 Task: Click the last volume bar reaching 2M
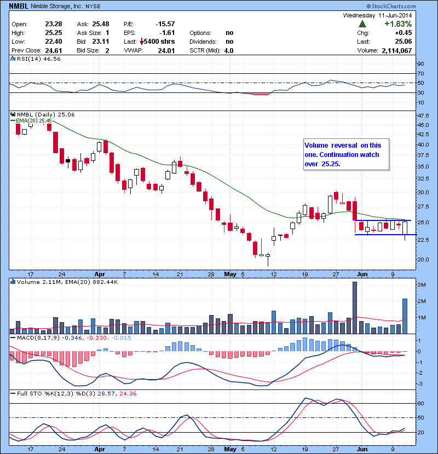(x=405, y=316)
